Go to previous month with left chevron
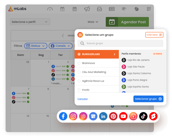Screen dimensions: 172x139 tap(63, 36)
